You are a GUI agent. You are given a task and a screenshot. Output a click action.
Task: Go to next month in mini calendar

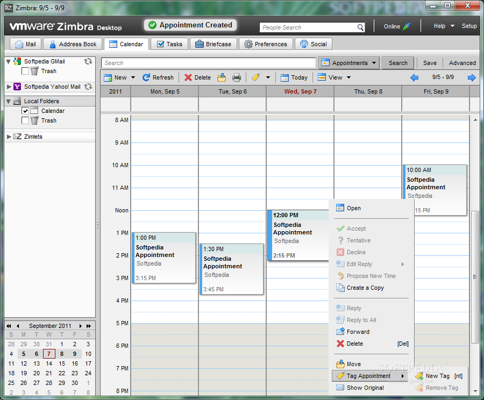click(x=81, y=326)
